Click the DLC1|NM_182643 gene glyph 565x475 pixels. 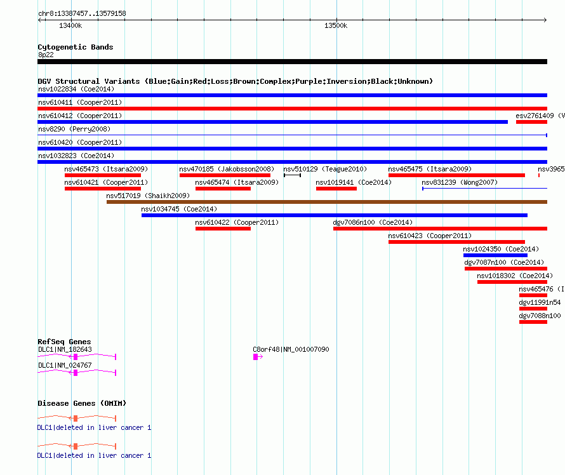pyautogui.click(x=77, y=357)
